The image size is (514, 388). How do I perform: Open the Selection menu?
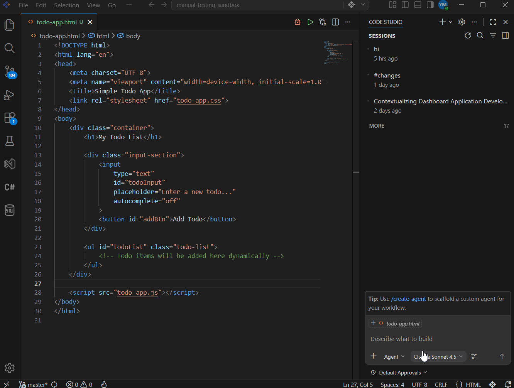66,5
